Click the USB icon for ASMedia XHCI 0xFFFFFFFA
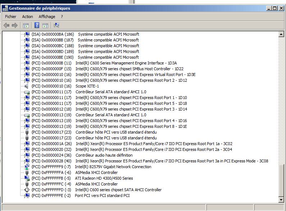 click(x=27, y=172)
